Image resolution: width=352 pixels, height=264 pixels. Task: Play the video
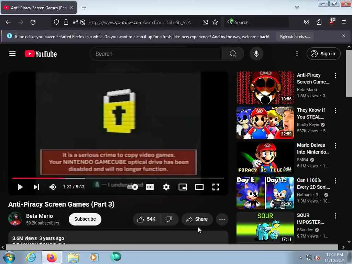point(20,187)
